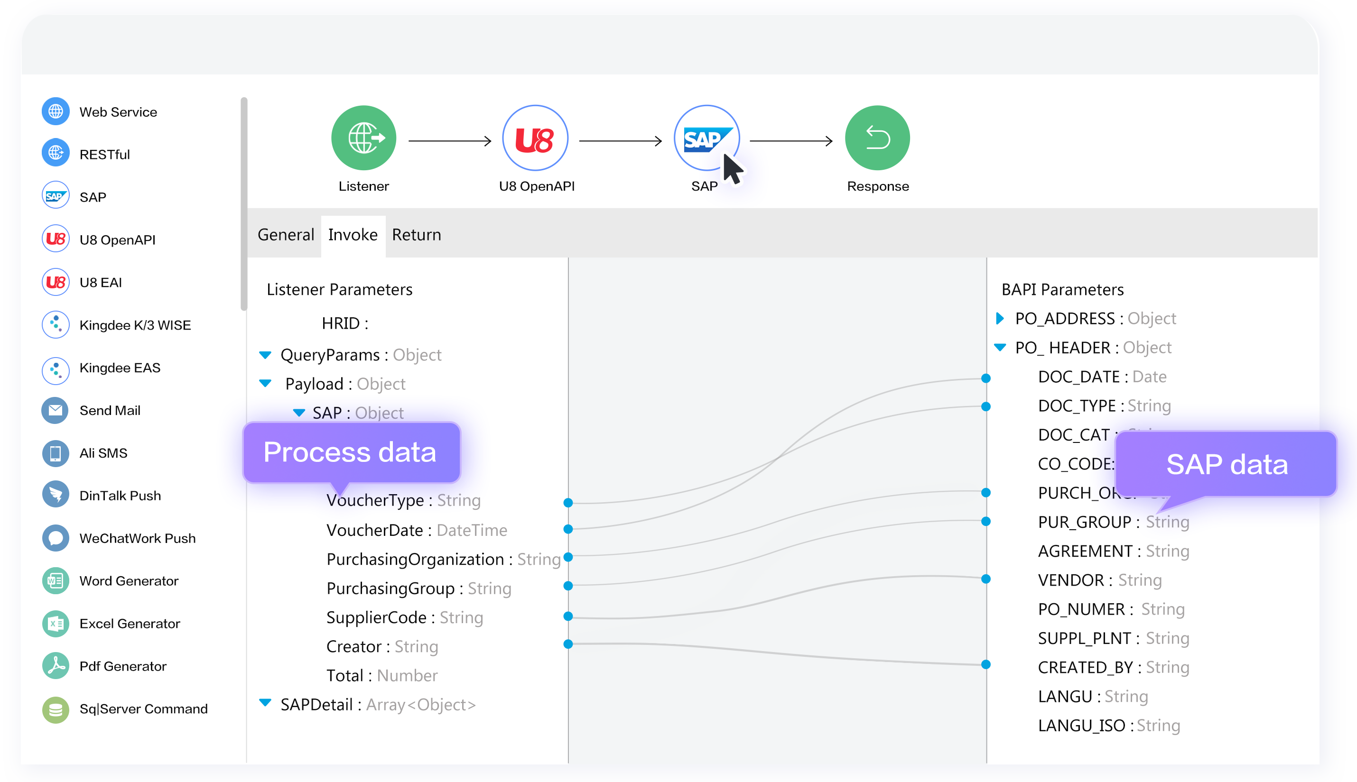Viewport: 1357px width, 782px height.
Task: Select the PO_NUMER : String parameter
Action: click(x=1111, y=608)
